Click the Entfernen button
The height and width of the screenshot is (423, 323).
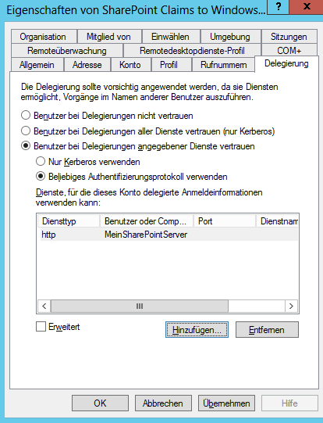click(x=267, y=329)
